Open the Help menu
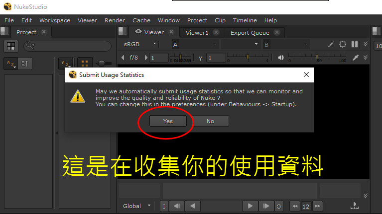382x214 pixels. (x=270, y=20)
